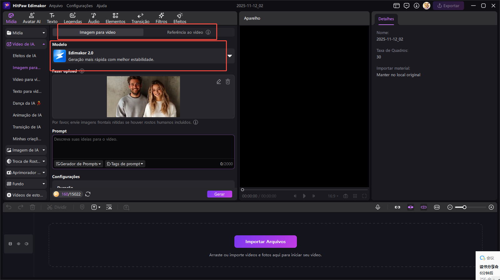Open the Configurações menu
Image resolution: width=500 pixels, height=280 pixels.
[x=79, y=6]
